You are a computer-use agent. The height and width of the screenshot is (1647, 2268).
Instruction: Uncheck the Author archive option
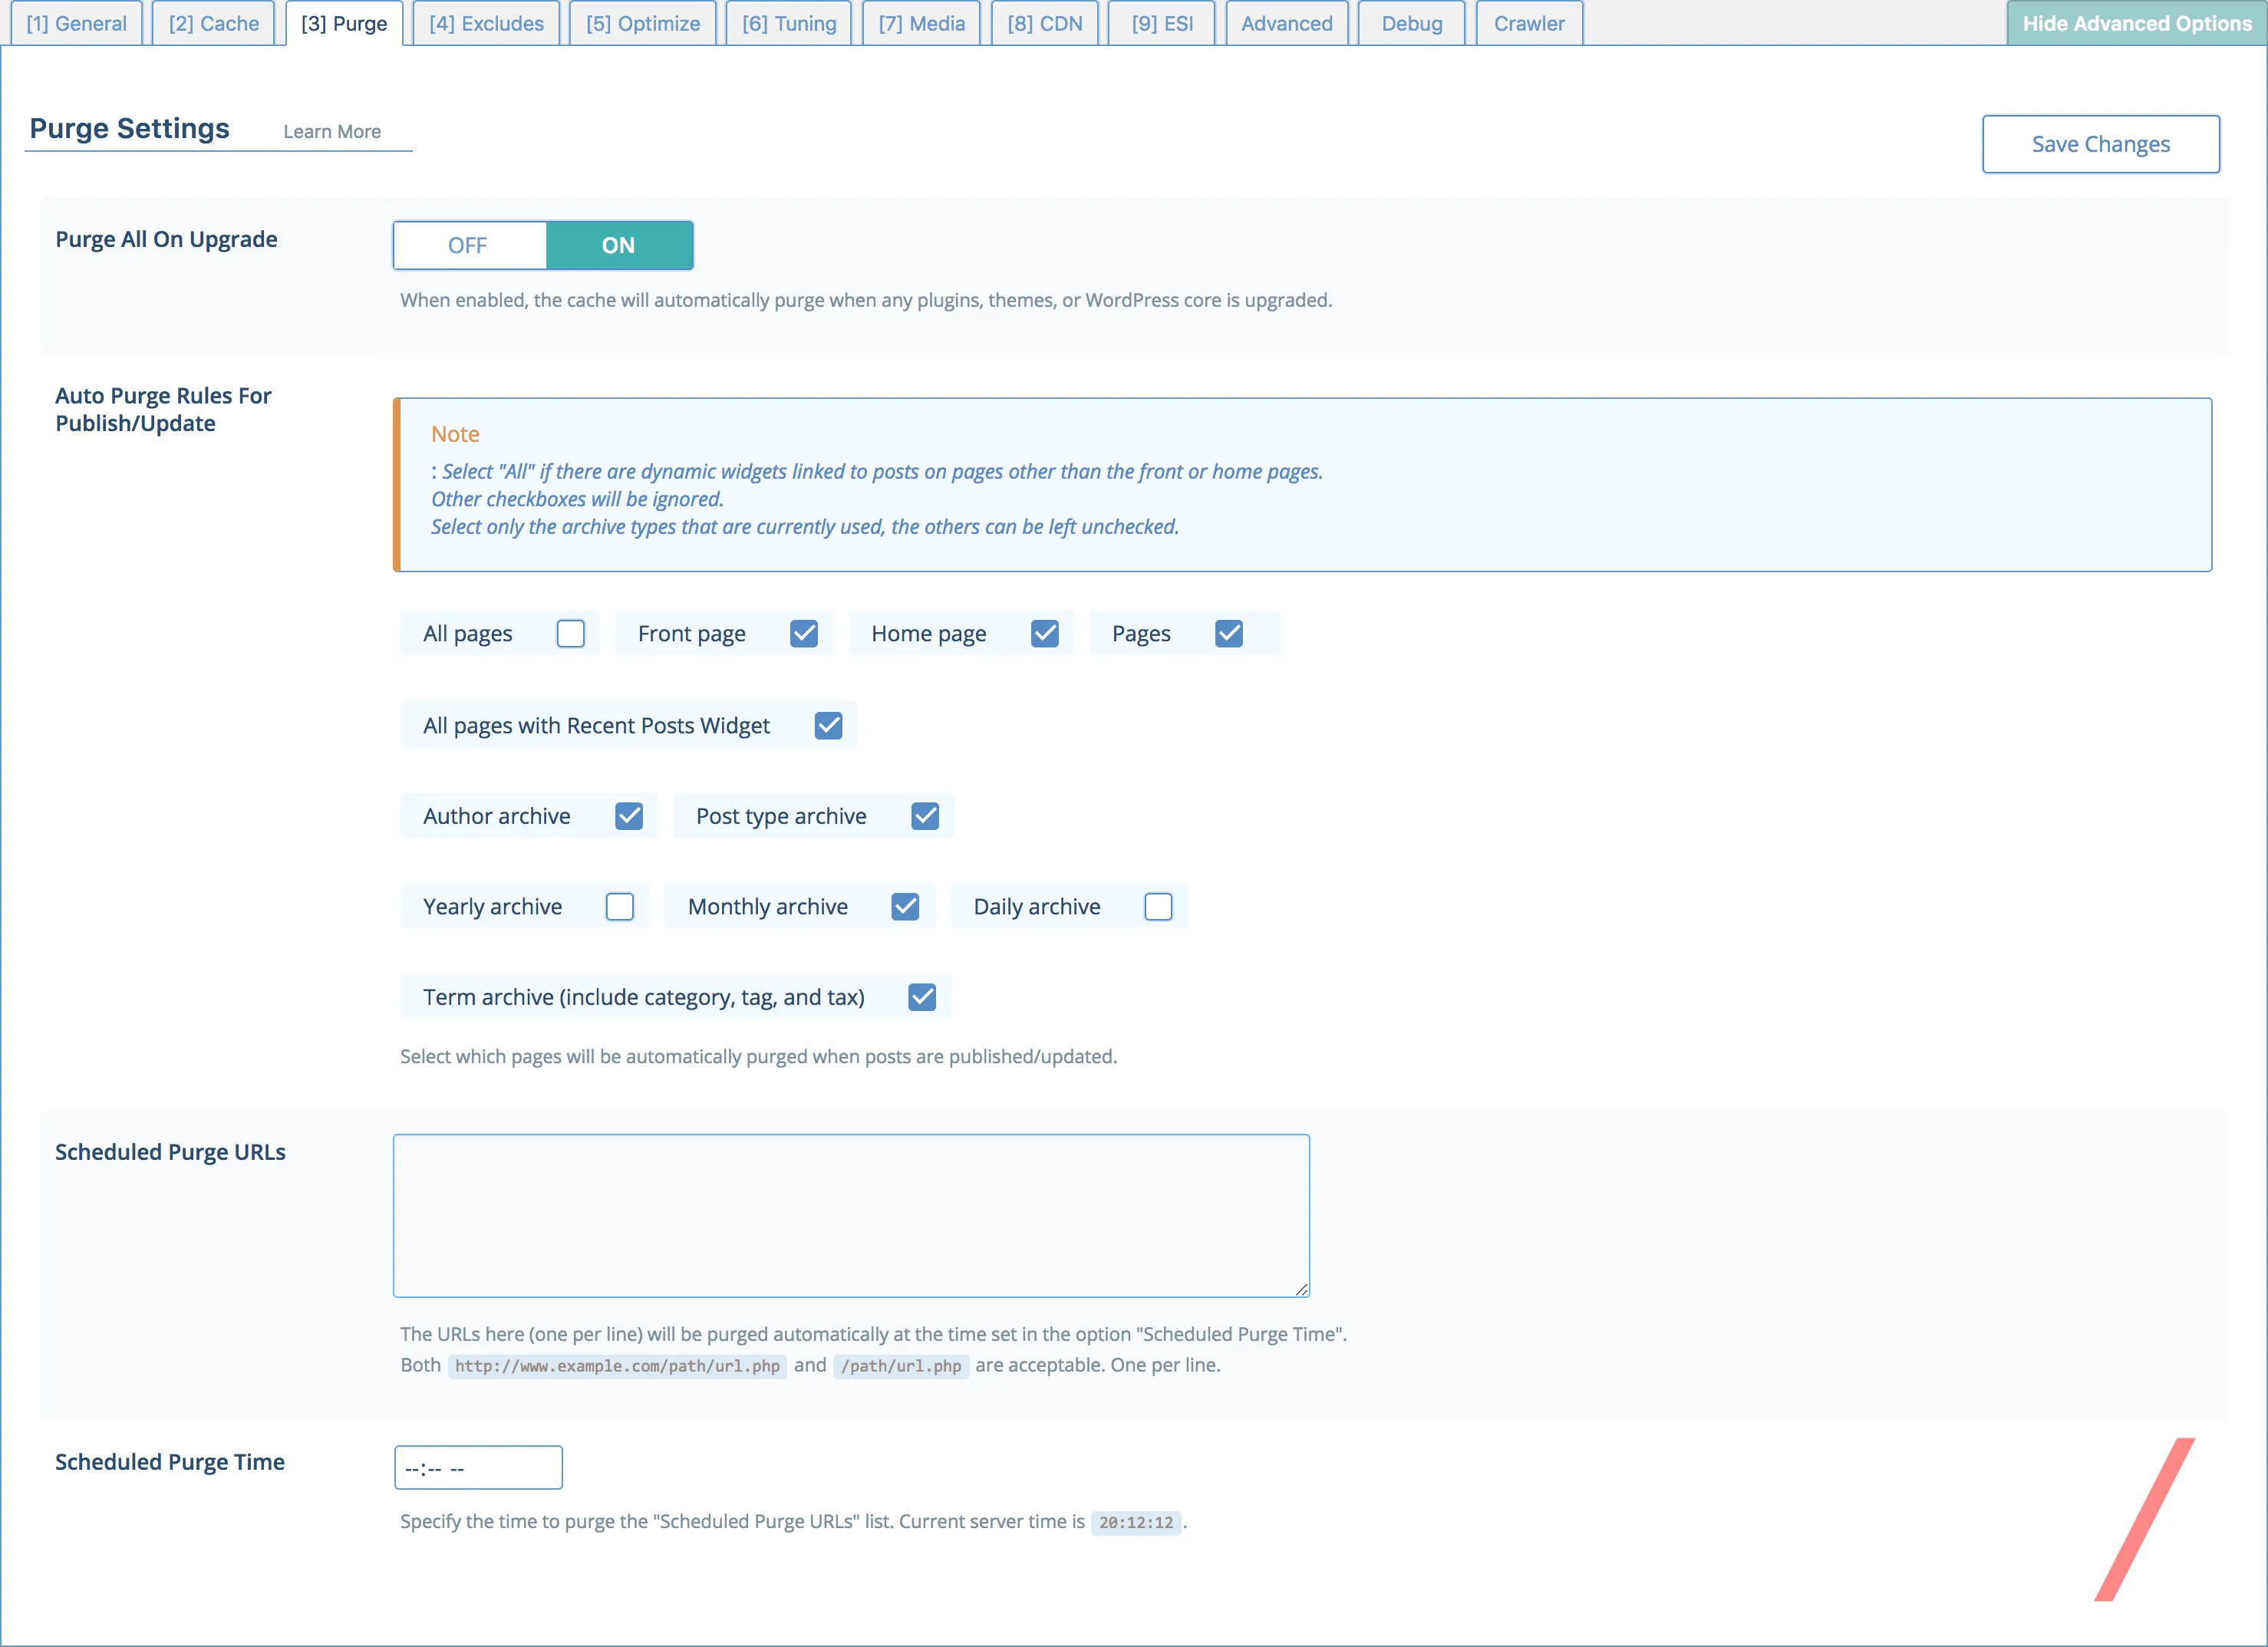tap(629, 816)
